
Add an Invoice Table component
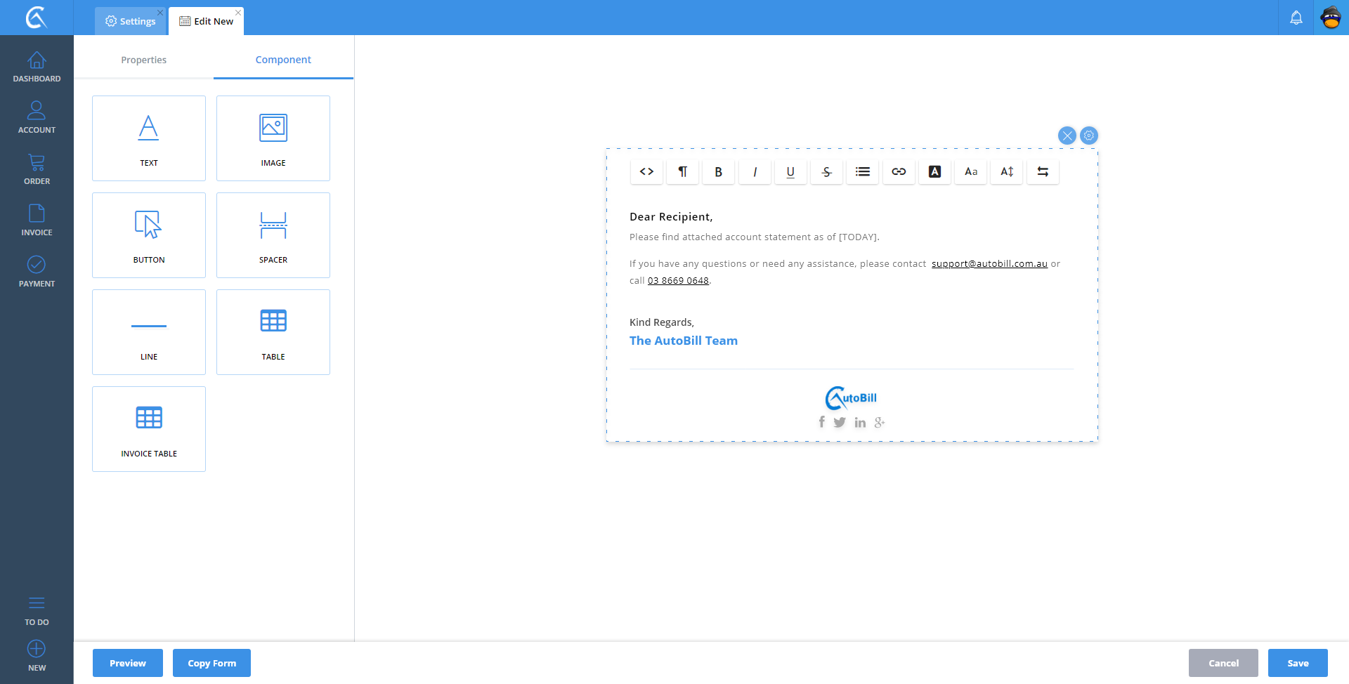[149, 429]
